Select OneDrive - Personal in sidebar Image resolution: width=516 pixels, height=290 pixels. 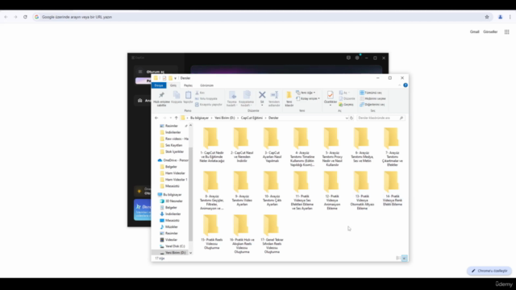click(173, 160)
